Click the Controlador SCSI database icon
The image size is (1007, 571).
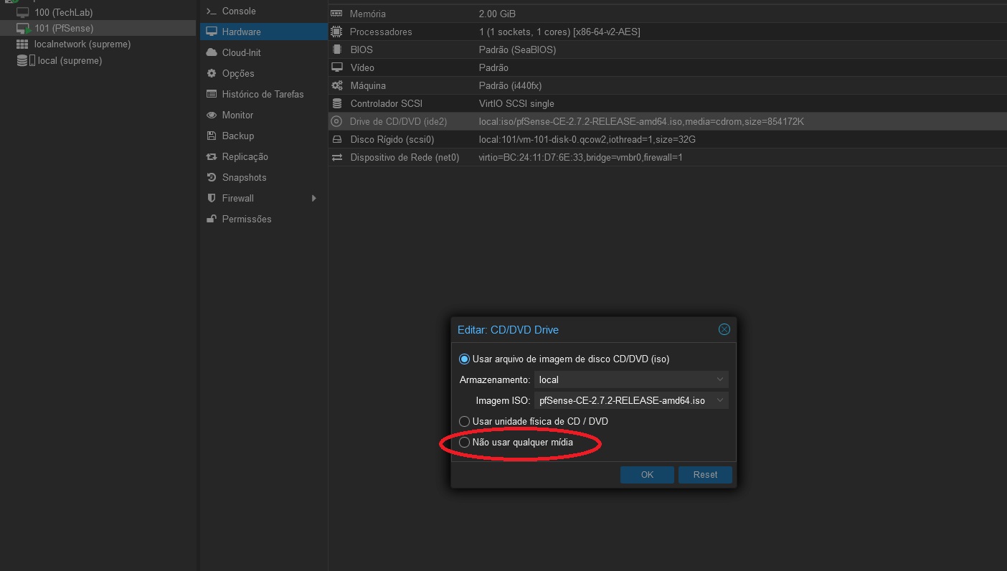click(x=336, y=103)
